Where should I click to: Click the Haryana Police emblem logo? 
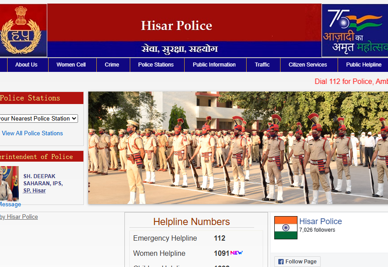pos(22,30)
